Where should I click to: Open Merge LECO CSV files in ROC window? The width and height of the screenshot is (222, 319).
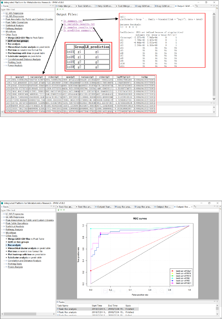26,239
